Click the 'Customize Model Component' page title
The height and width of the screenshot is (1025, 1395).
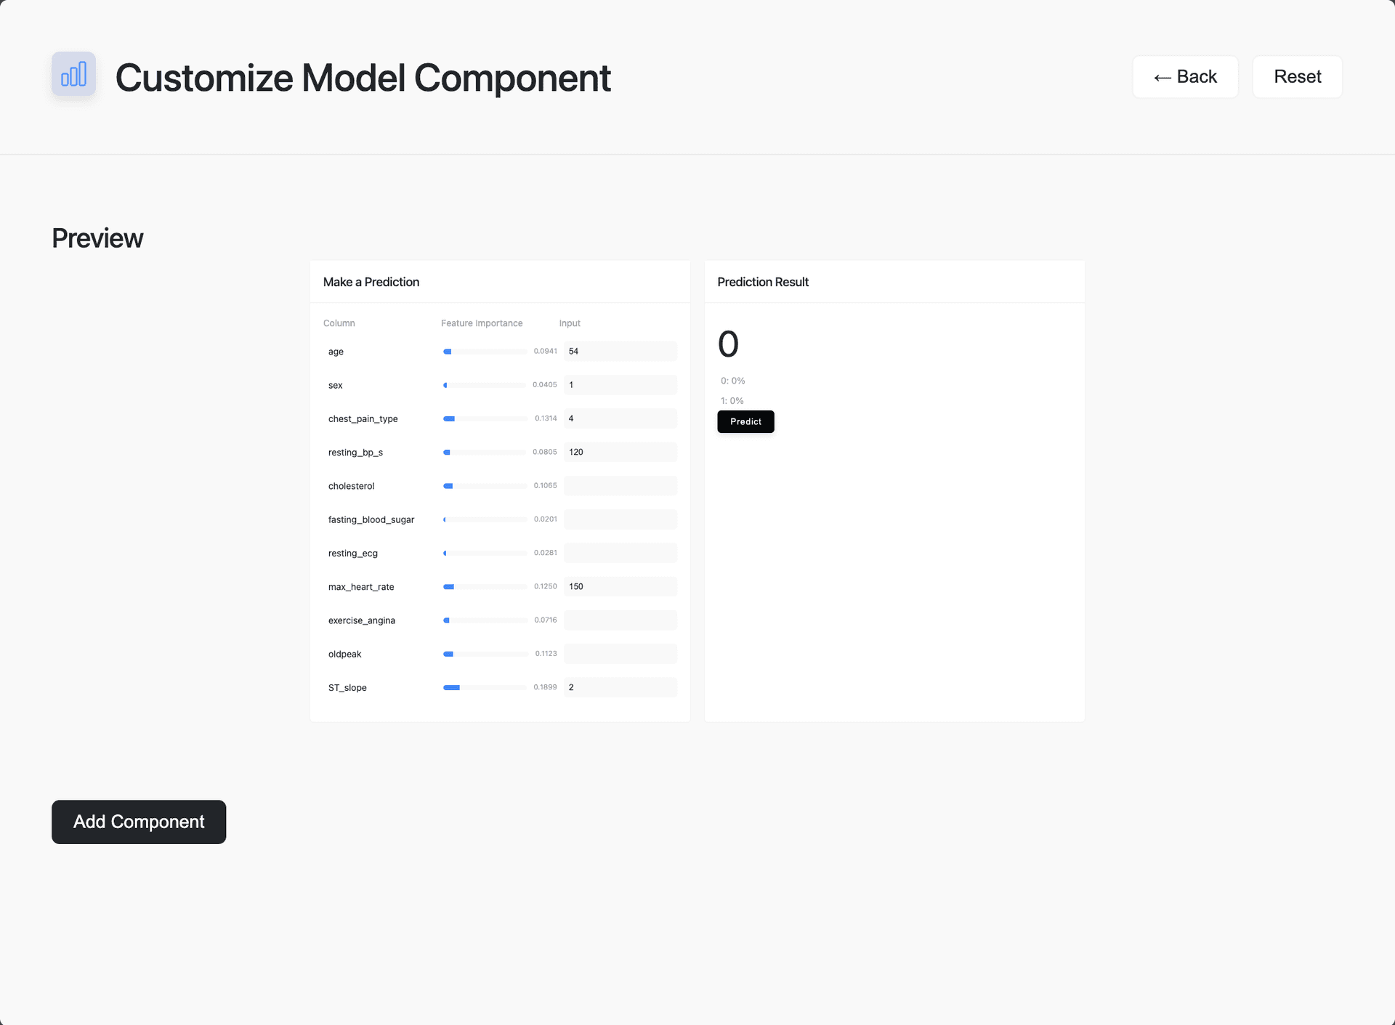pyautogui.click(x=363, y=78)
